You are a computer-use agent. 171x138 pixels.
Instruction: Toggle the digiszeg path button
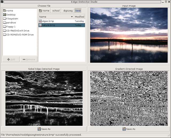tap(67, 11)
